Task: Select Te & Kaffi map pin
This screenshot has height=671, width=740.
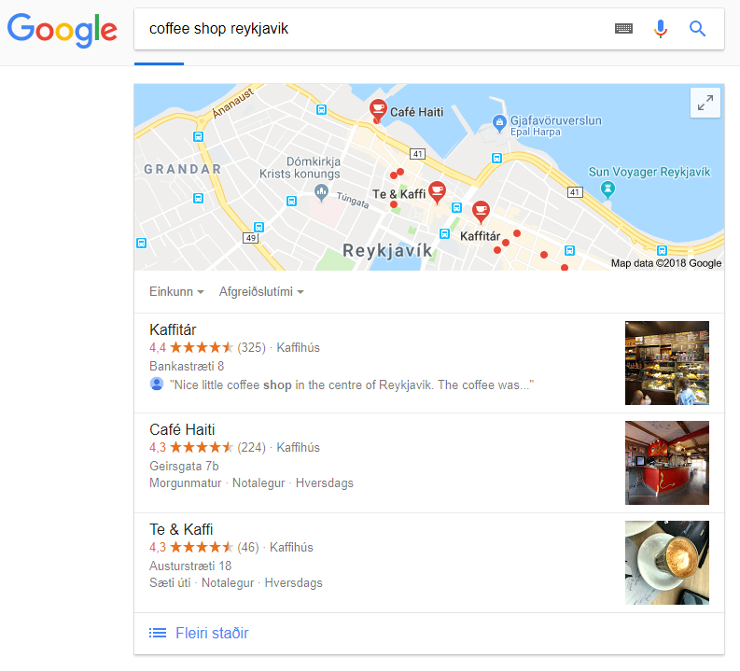Action: click(437, 191)
